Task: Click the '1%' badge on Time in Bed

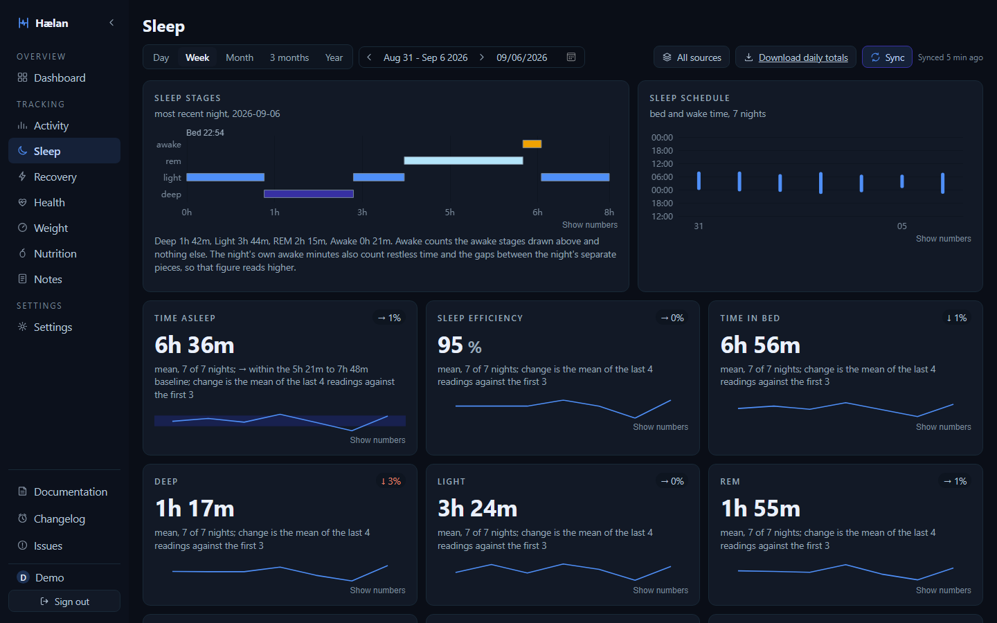Action: click(957, 318)
